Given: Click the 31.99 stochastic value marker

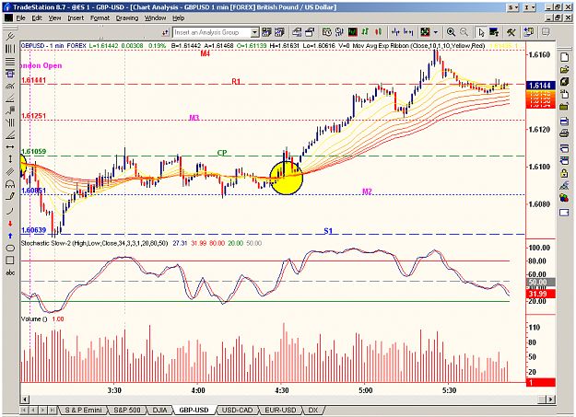Looking at the screenshot, I should coord(540,294).
